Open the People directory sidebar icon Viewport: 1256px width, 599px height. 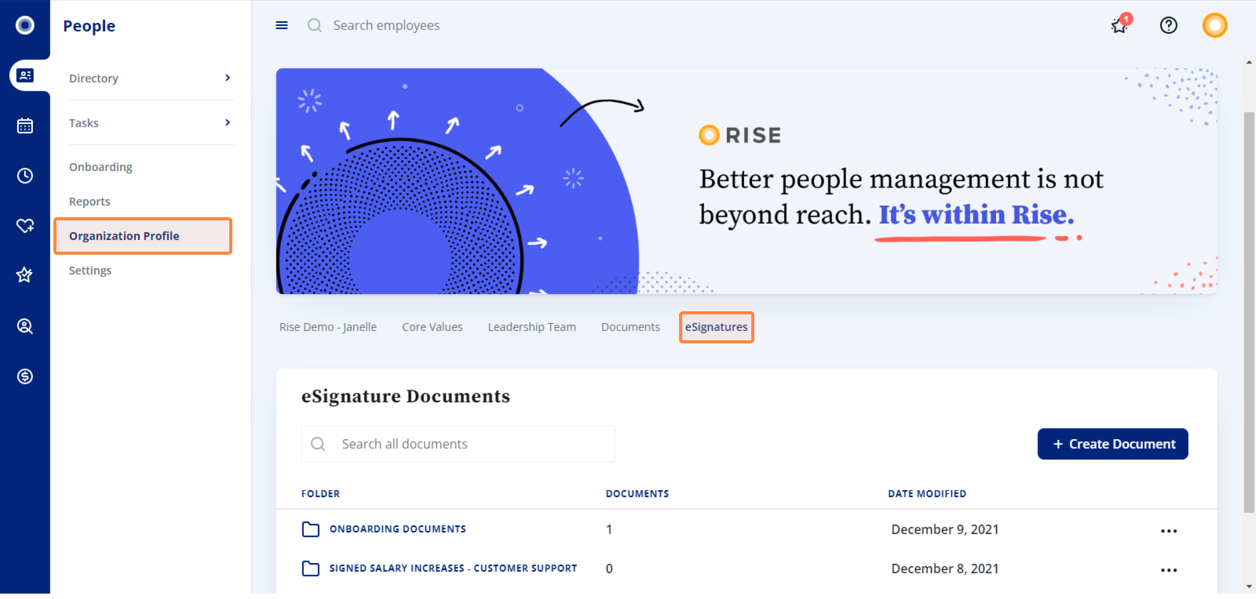pyautogui.click(x=25, y=76)
